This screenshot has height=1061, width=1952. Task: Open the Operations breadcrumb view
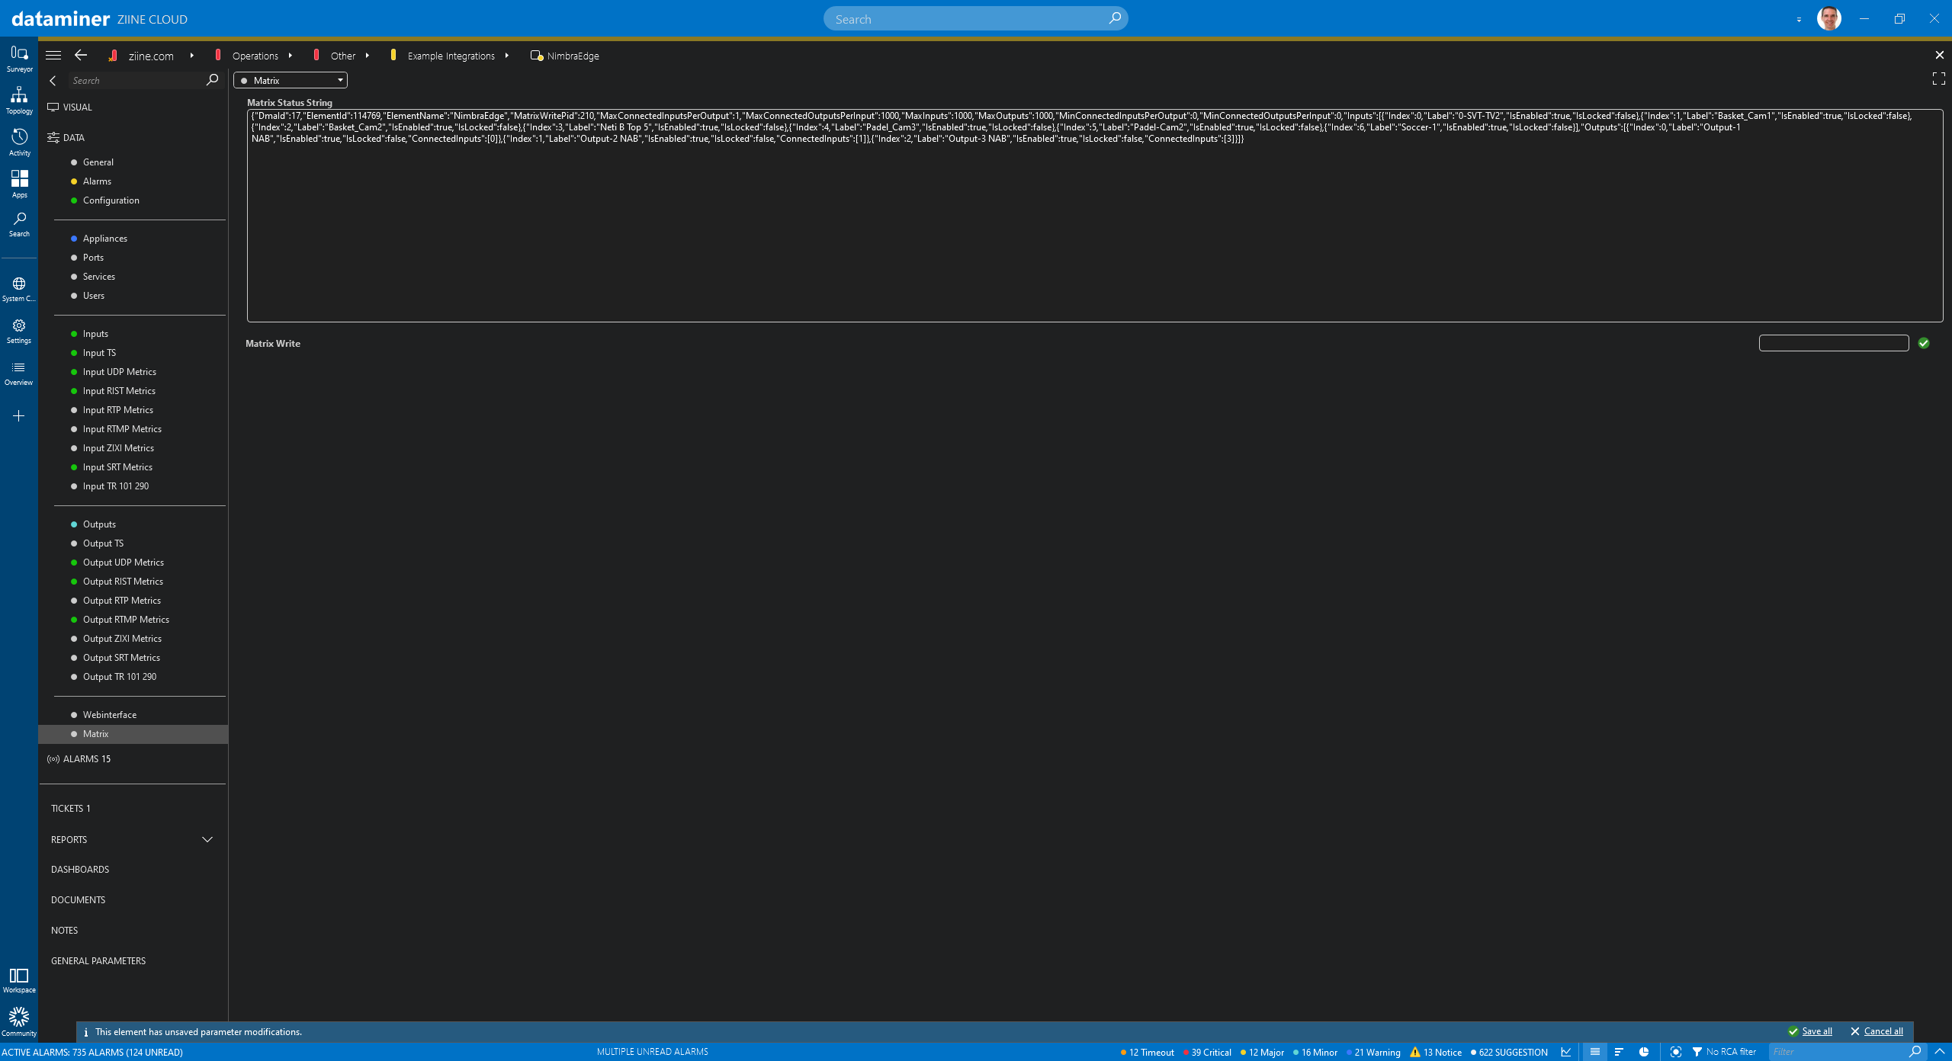click(x=255, y=56)
